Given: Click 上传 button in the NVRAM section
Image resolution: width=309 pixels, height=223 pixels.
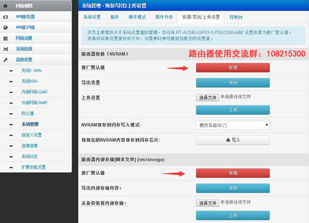Looking at the screenshot, I should pyautogui.click(x=233, y=110).
